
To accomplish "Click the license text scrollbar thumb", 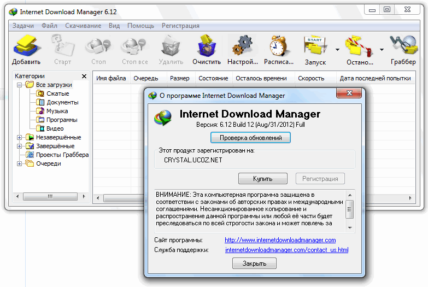I will click(350, 209).
